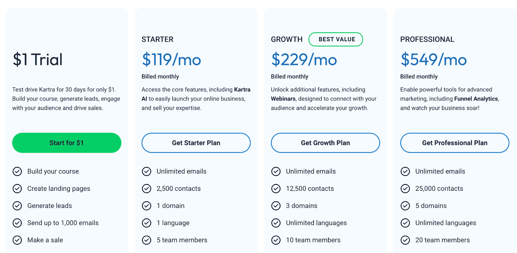Click the checkmark beside "20 team members"
This screenshot has width=517, height=253.
pos(405,240)
